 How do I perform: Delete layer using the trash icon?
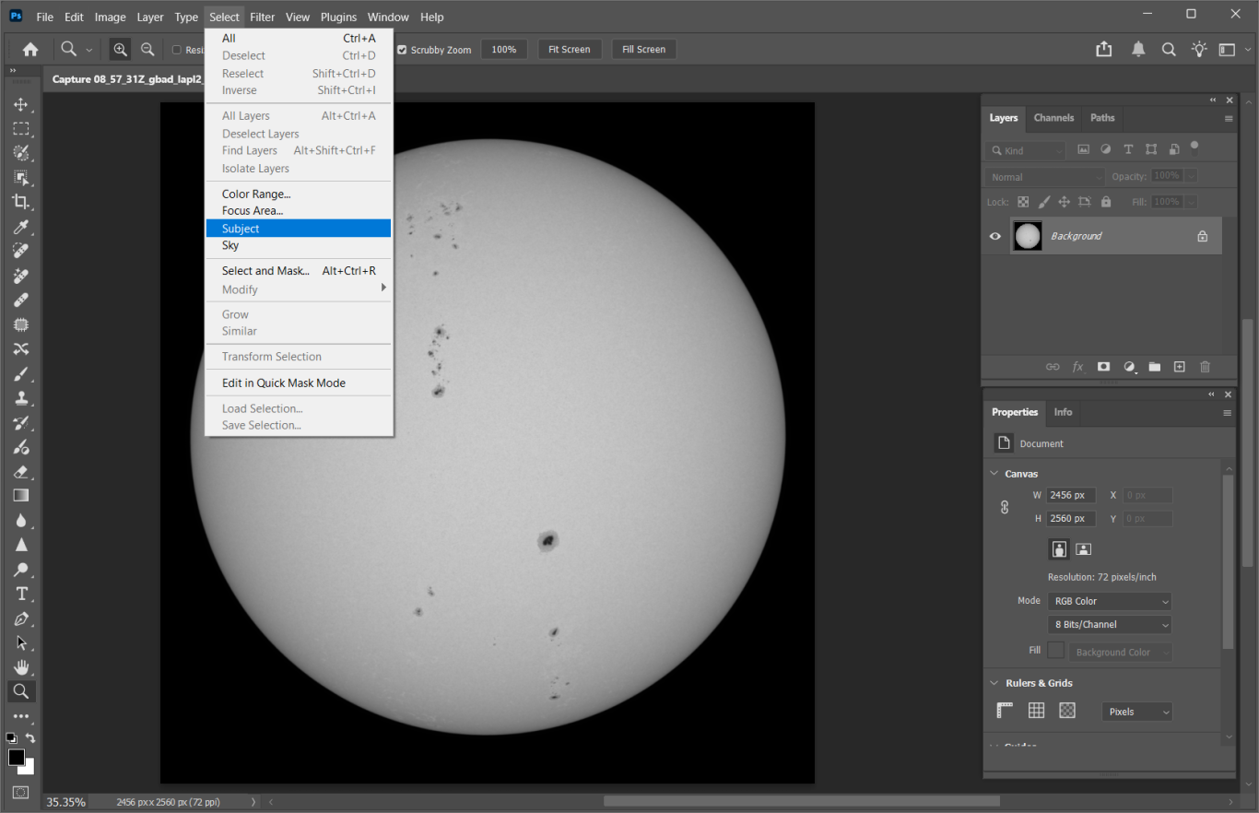(x=1205, y=367)
